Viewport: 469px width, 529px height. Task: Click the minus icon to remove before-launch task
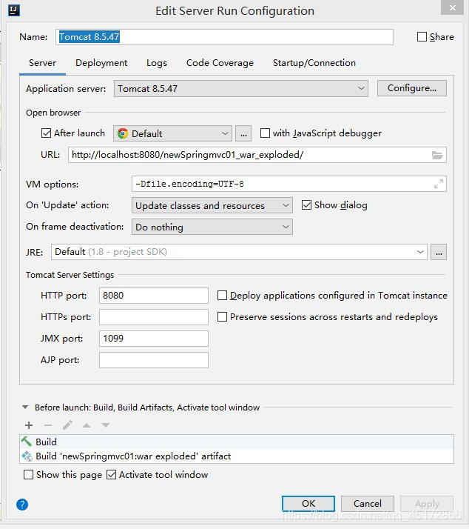point(48,425)
